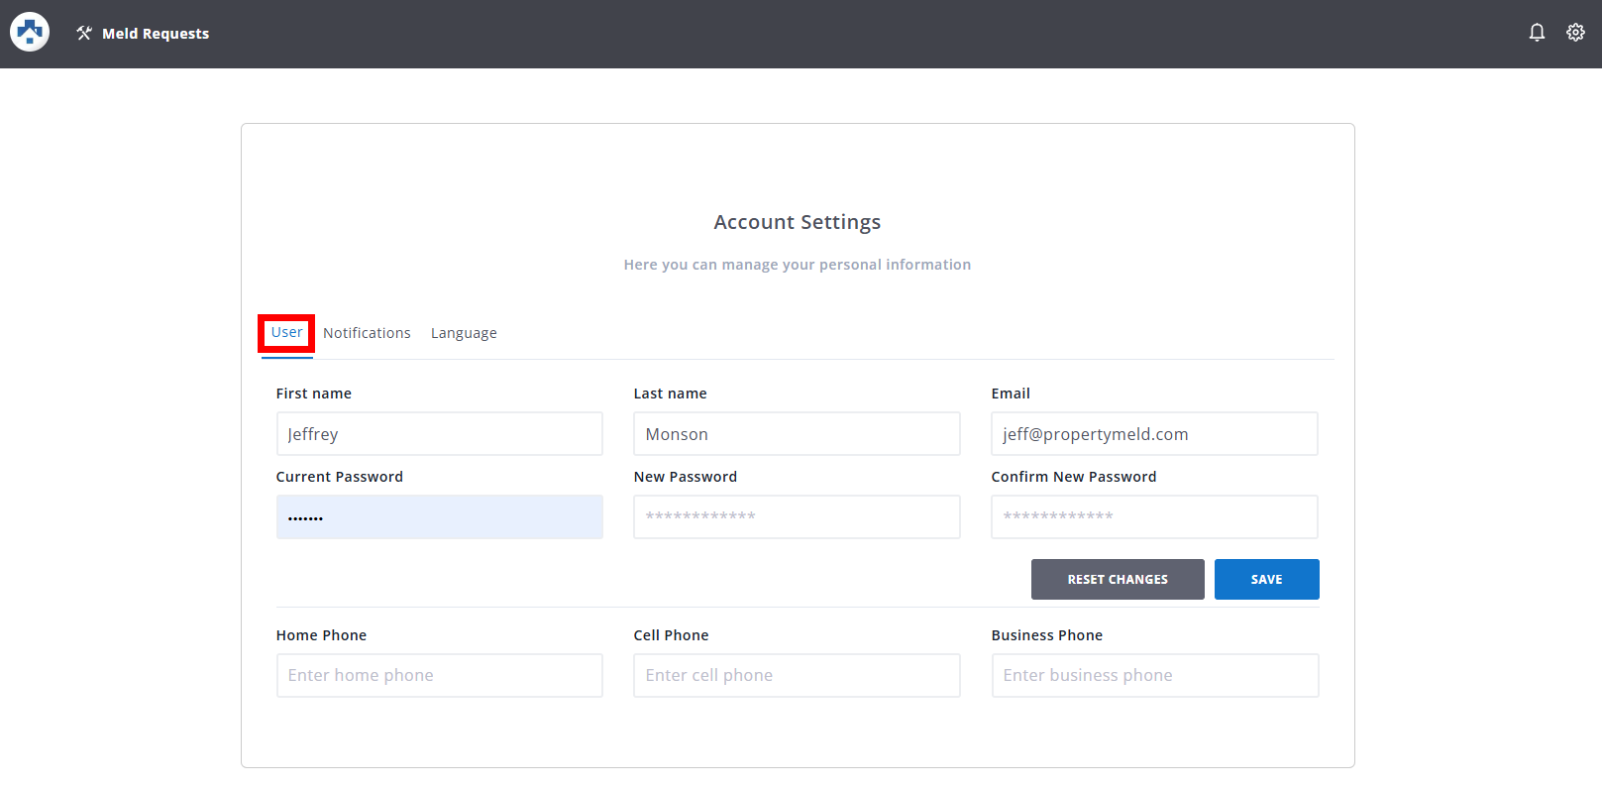
Task: Switch to the Language tab
Action: point(464,333)
